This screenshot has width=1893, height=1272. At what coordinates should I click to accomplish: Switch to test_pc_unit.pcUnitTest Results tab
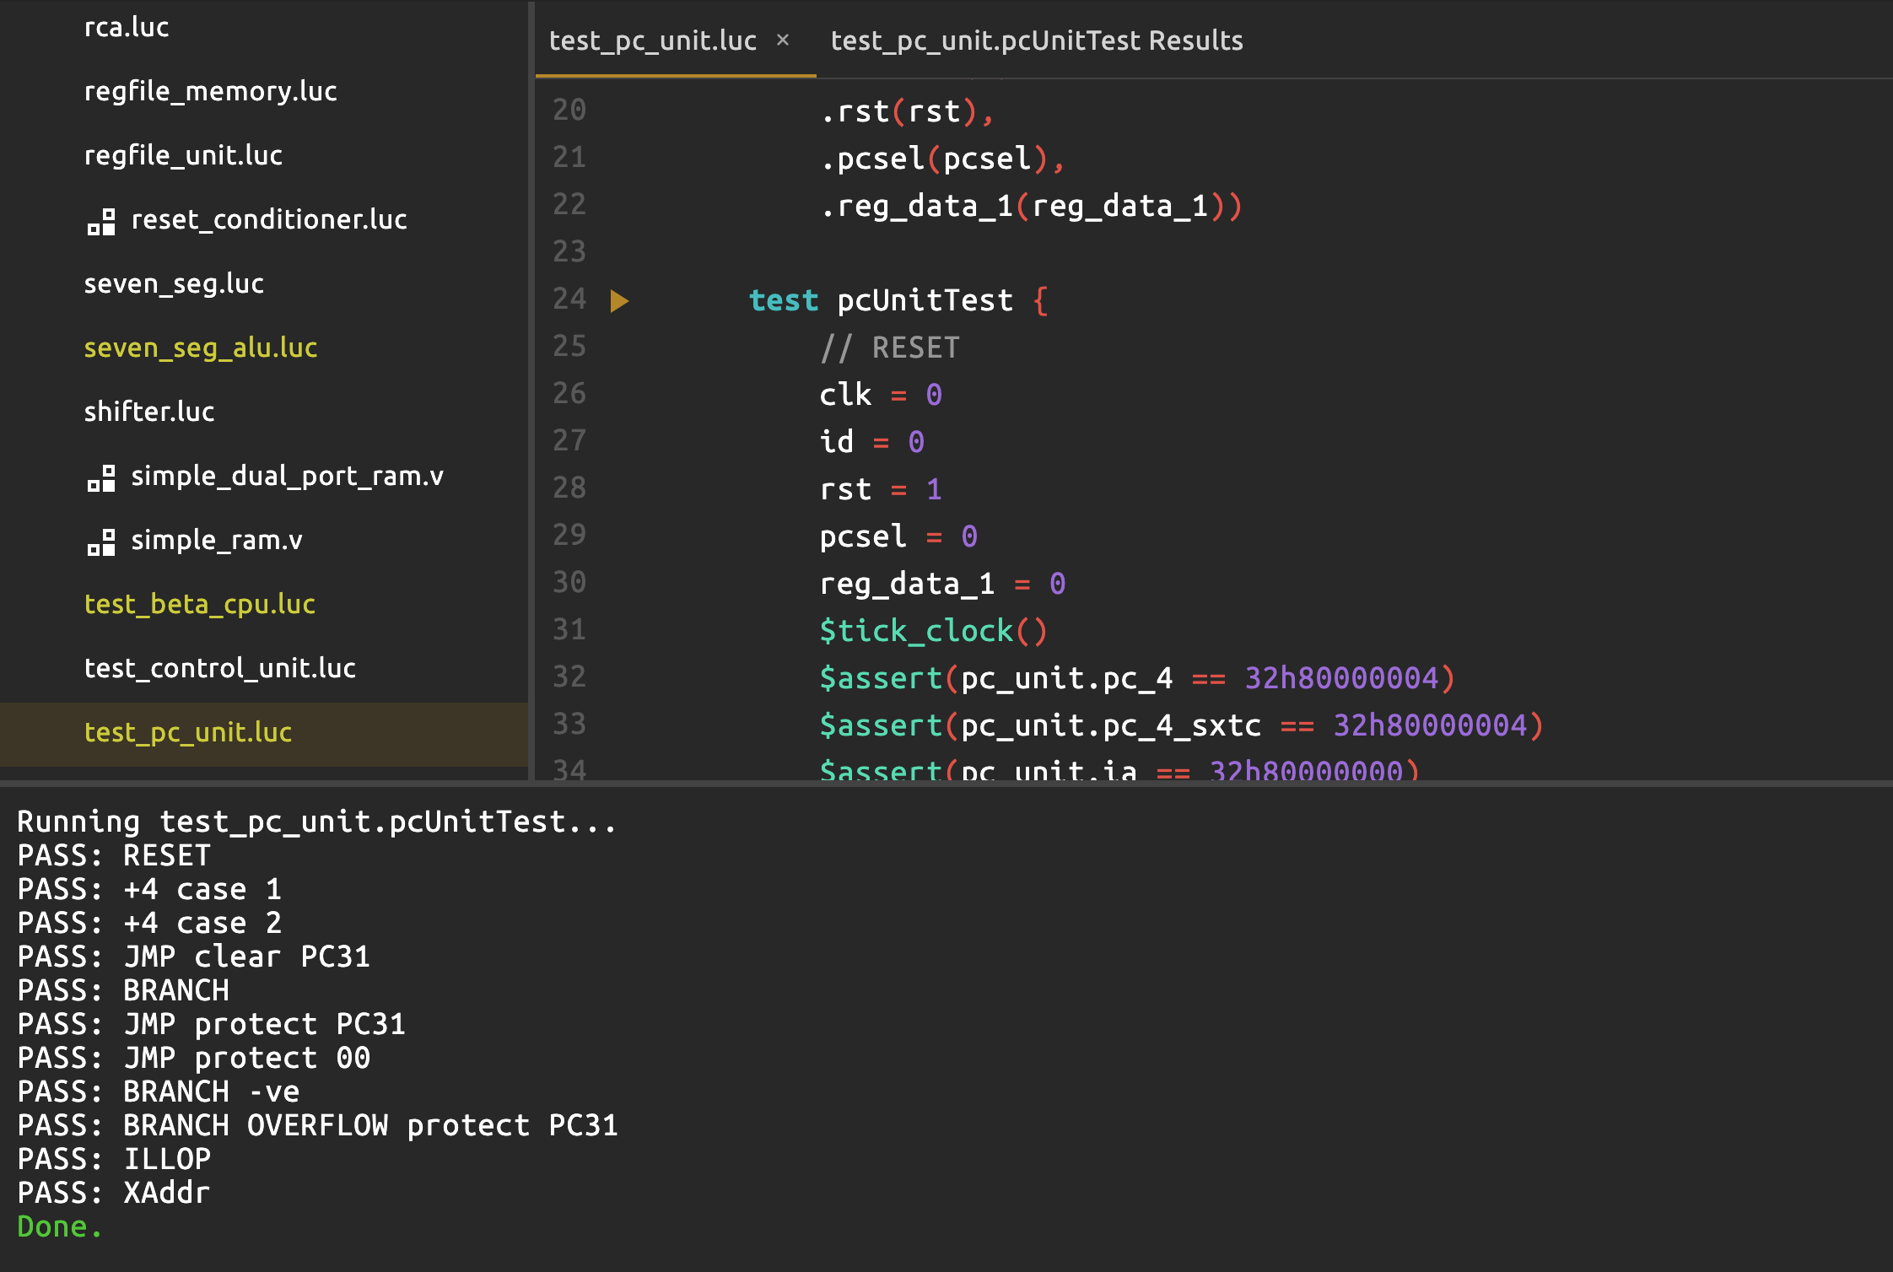pyautogui.click(x=1036, y=40)
